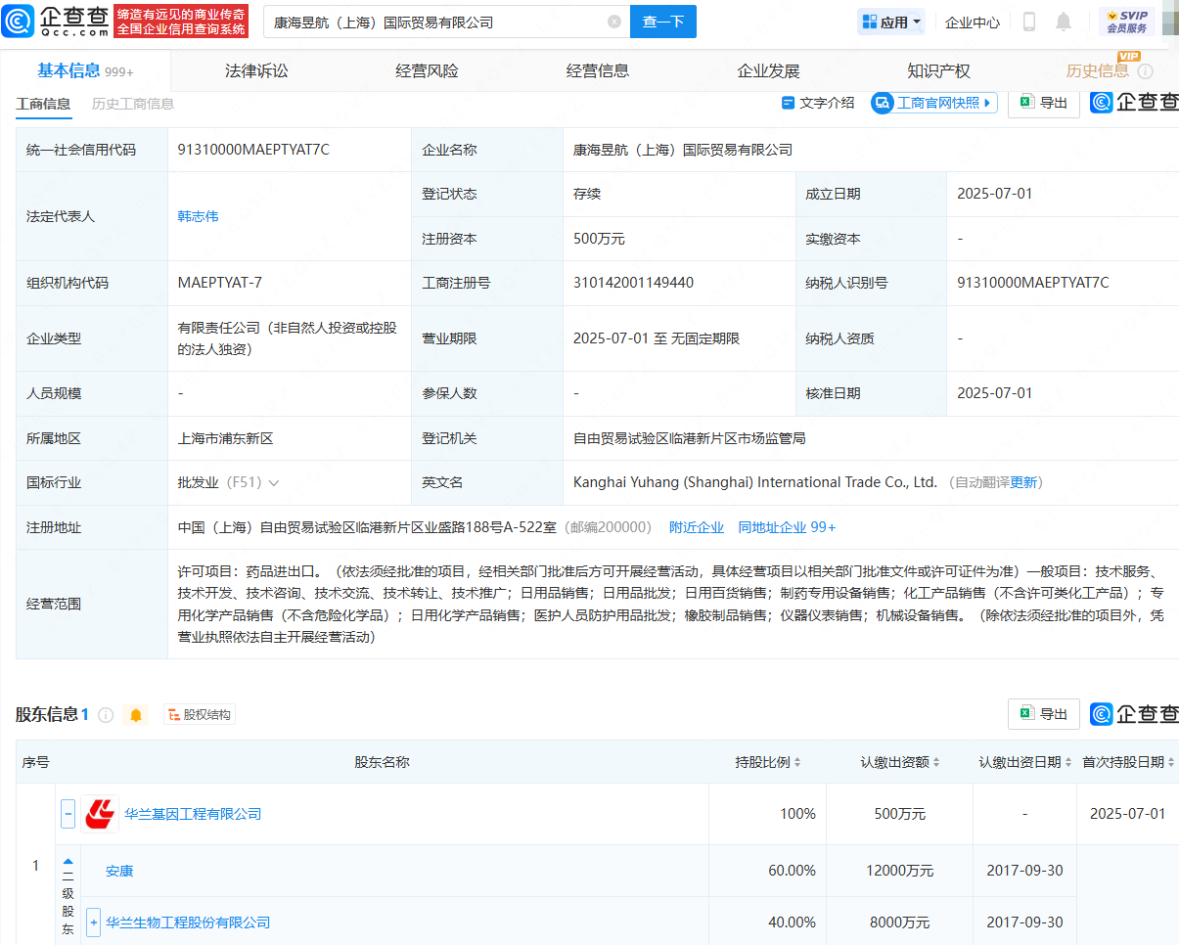This screenshot has width=1179, height=945.
Task: Export 工商信息 with 导出 button
Action: click(1044, 103)
